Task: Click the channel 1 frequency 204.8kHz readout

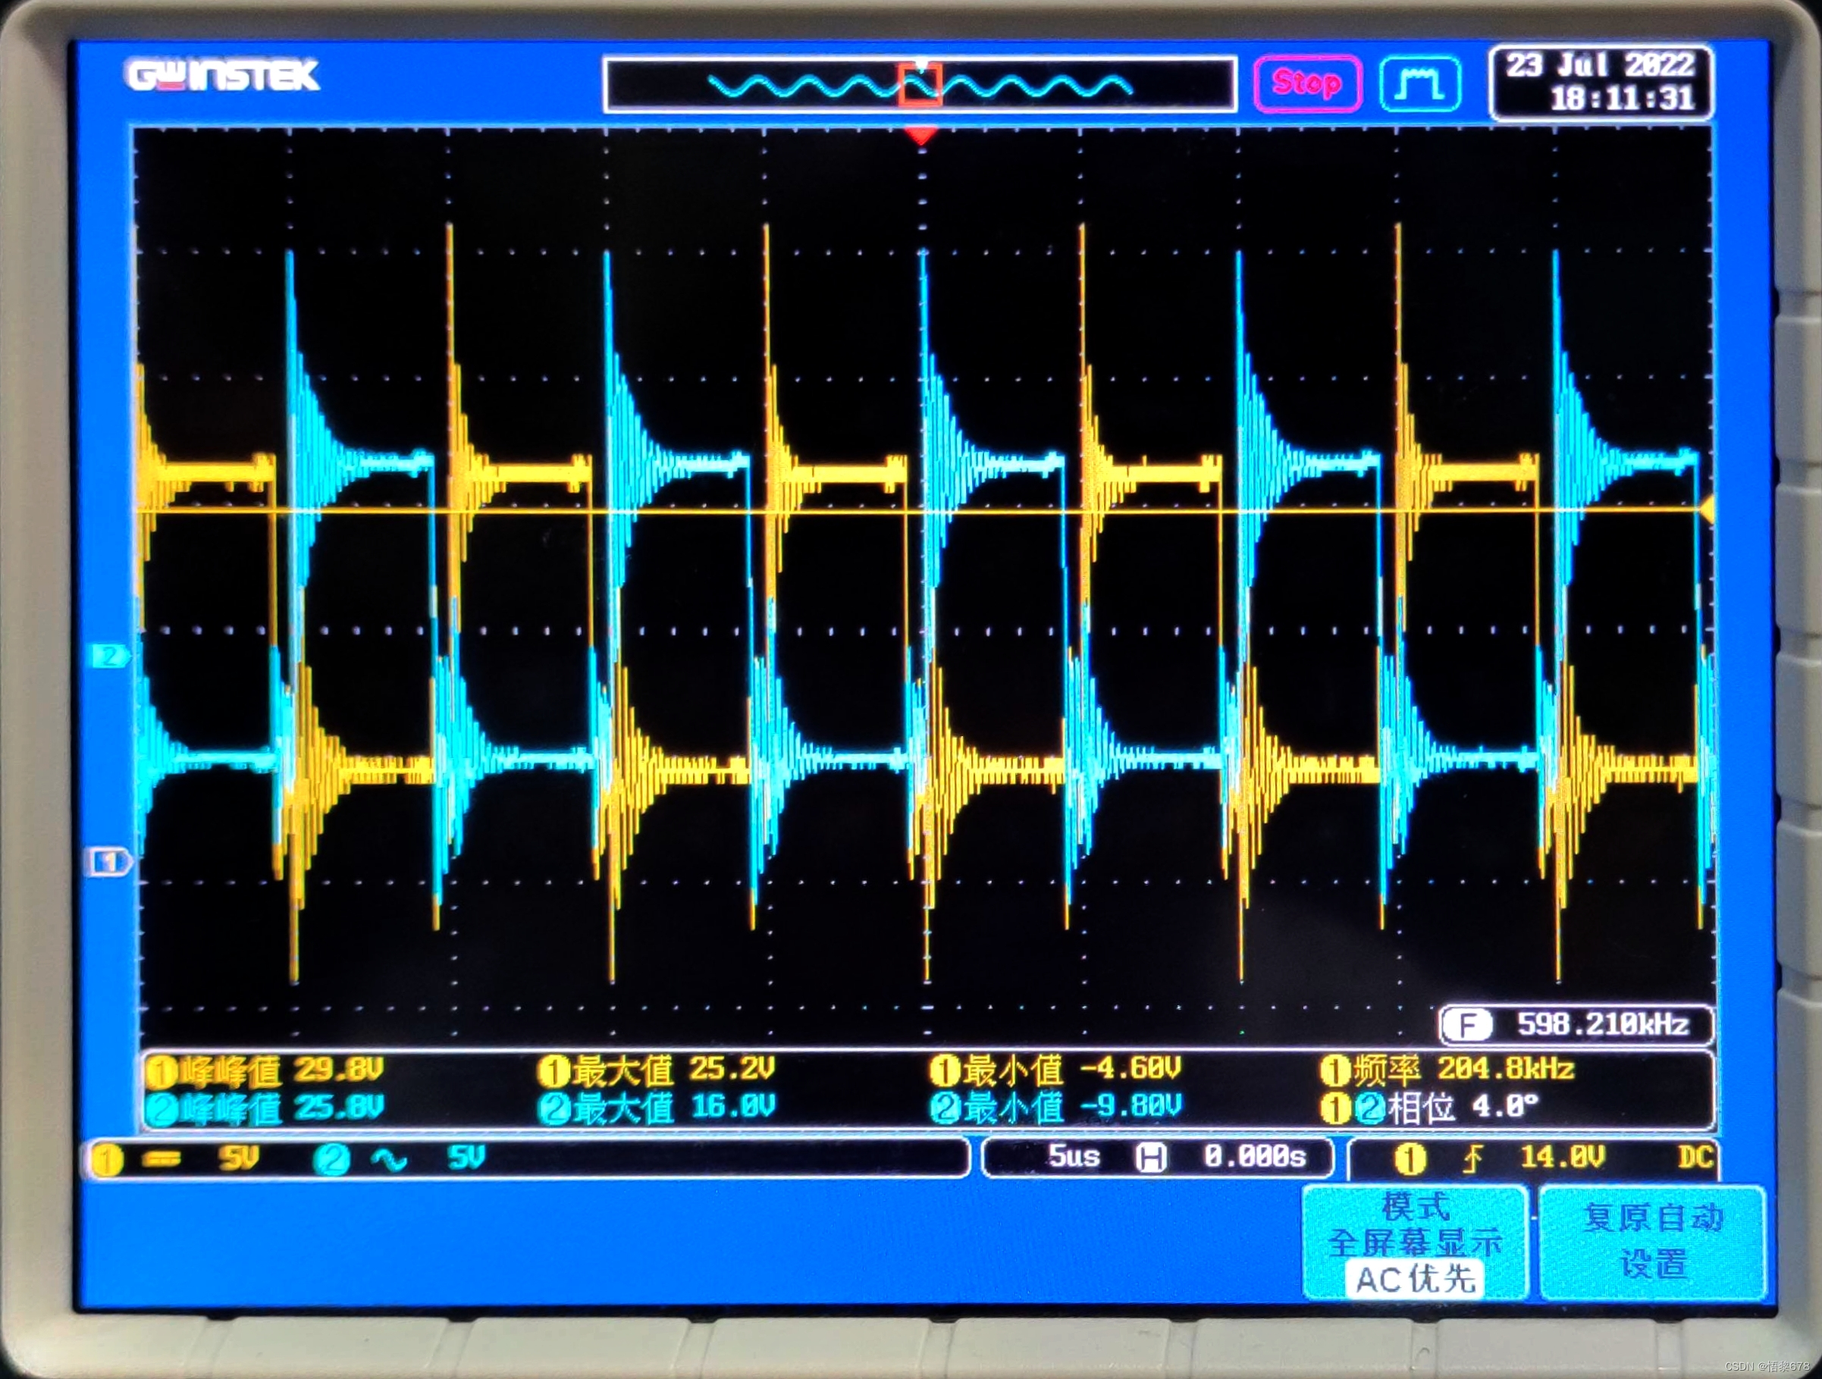Action: click(1450, 1069)
